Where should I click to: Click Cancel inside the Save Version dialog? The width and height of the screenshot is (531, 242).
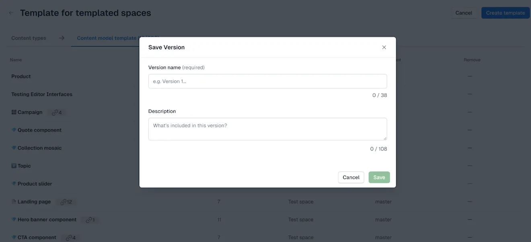point(351,177)
